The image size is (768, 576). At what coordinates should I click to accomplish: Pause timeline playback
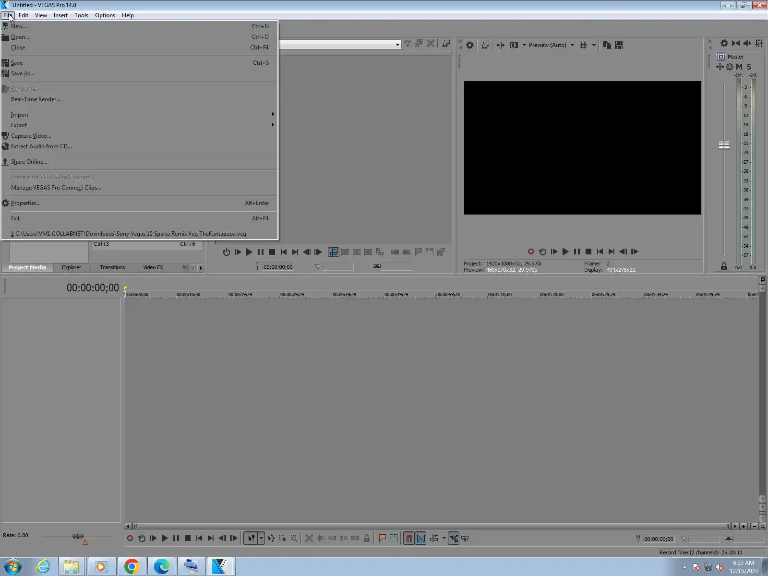point(176,539)
